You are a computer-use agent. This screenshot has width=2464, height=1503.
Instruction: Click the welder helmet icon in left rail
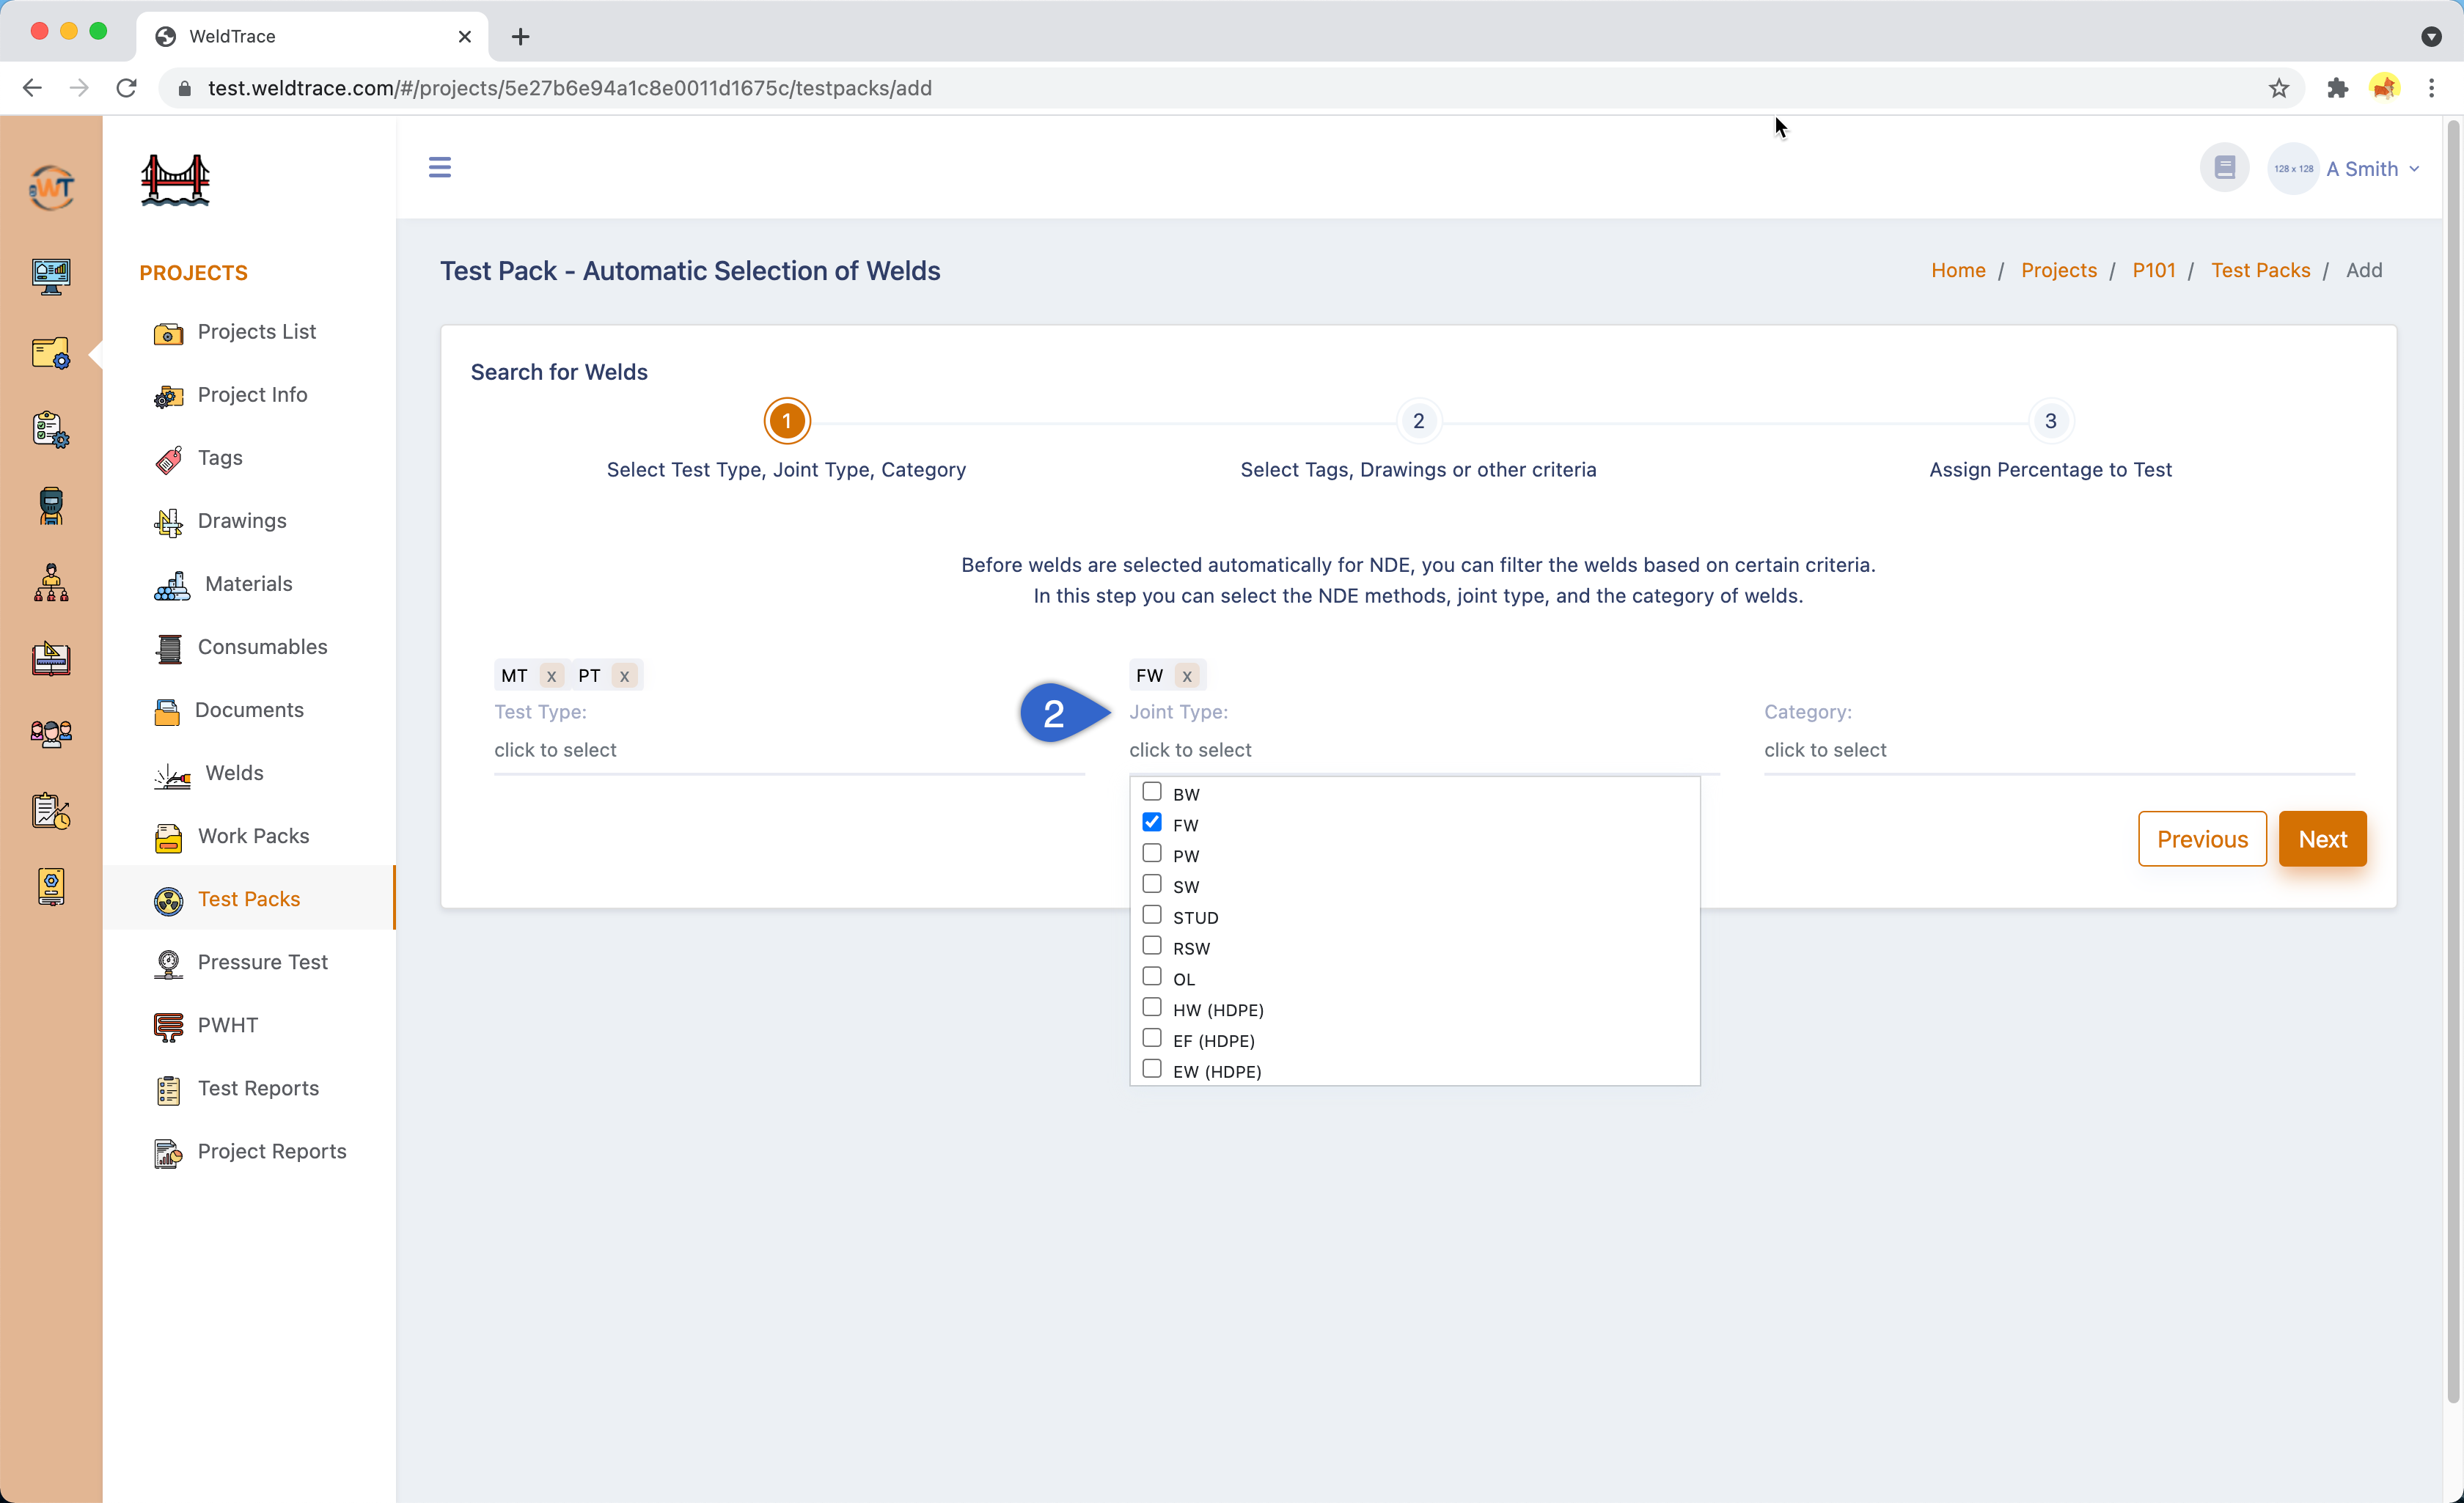coord(51,506)
